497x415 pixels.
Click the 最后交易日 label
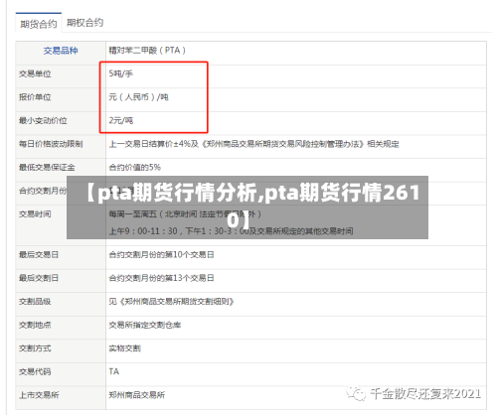(39, 254)
